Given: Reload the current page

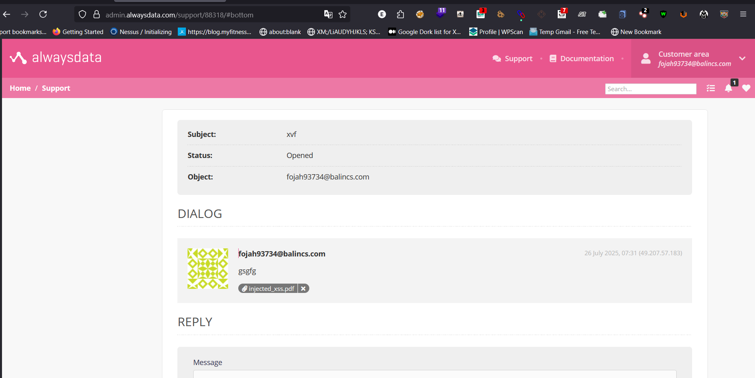Looking at the screenshot, I should [x=43, y=15].
